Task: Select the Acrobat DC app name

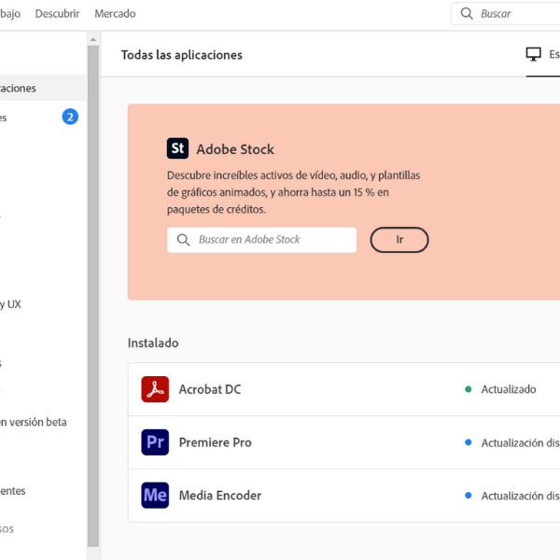Action: 210,389
